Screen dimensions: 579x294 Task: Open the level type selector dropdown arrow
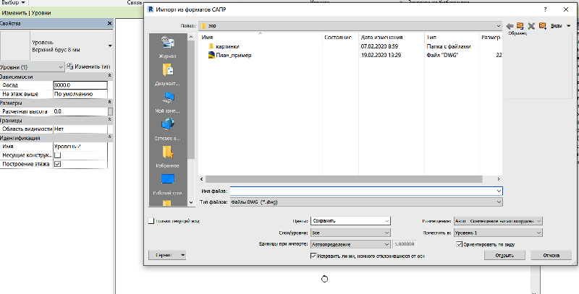point(110,46)
